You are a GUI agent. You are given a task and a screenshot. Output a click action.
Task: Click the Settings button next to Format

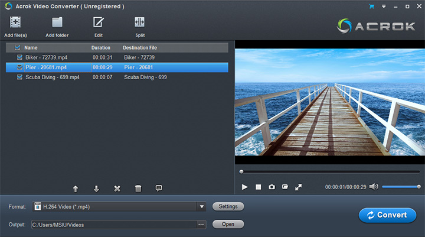tap(228, 206)
